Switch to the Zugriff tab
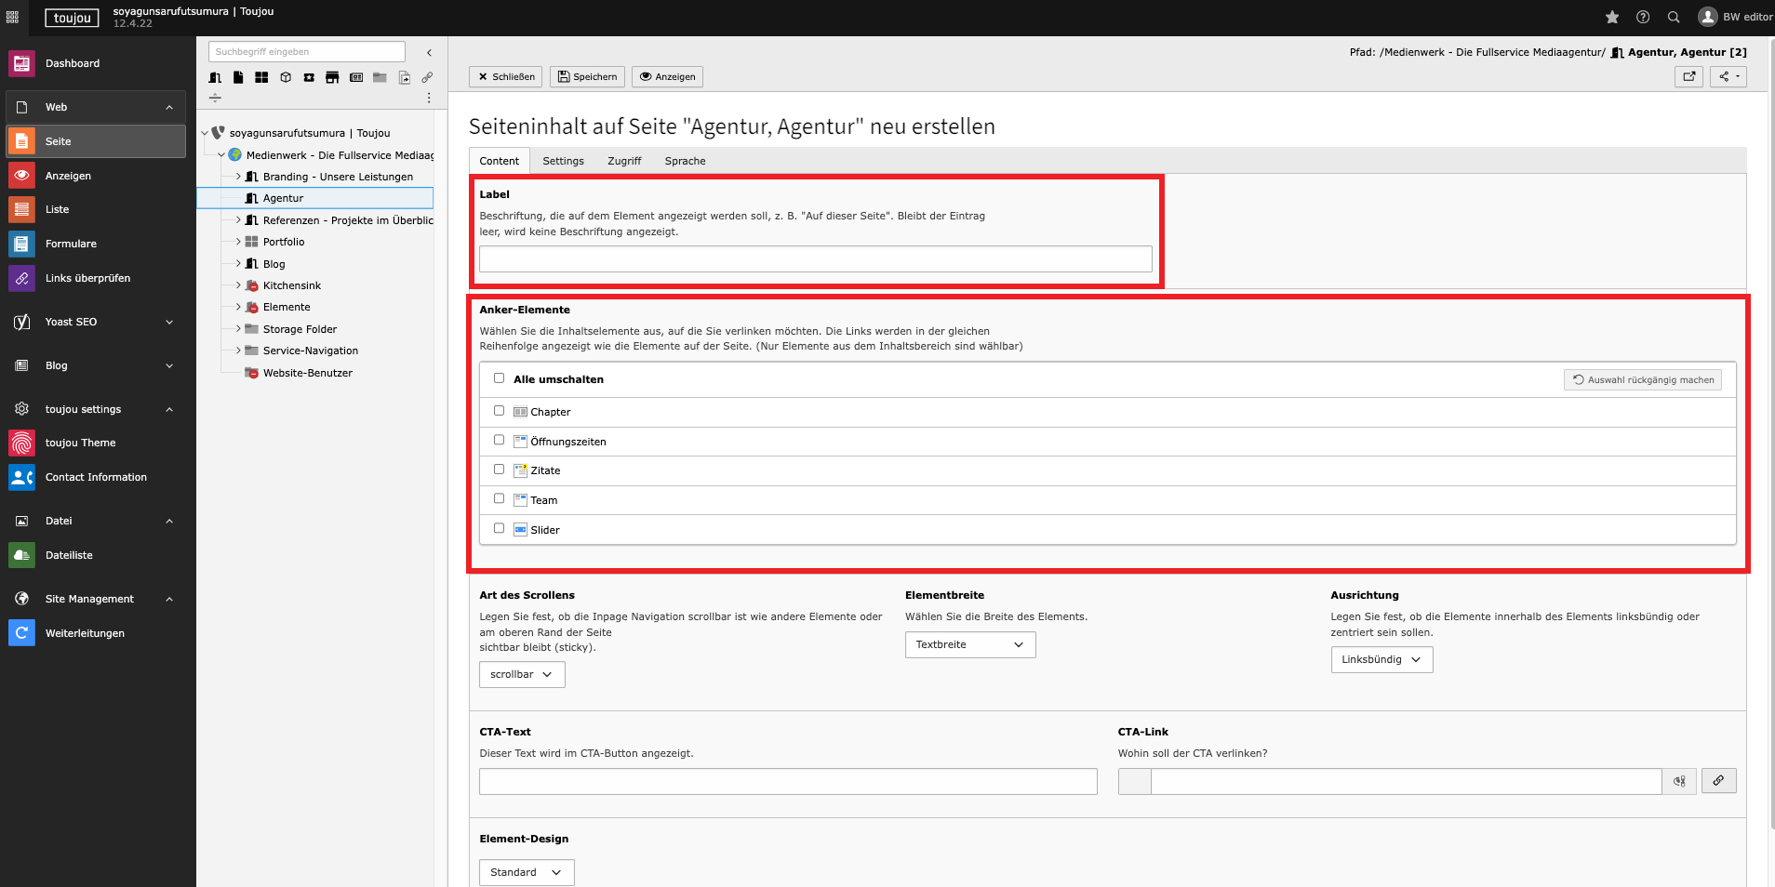Screen dimensions: 1775x887 (624, 161)
